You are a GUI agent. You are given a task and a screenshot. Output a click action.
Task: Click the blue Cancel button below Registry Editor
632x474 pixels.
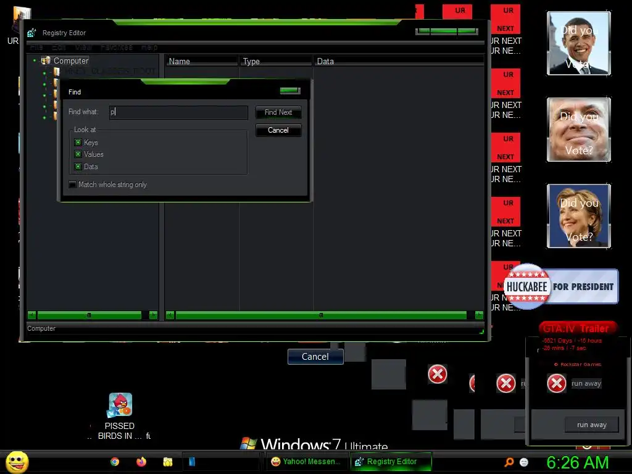(x=315, y=357)
